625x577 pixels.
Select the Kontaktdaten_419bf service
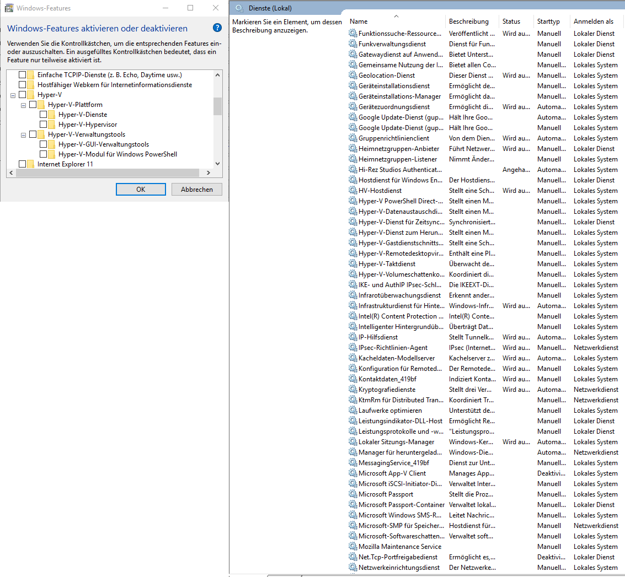[x=485, y=379]
